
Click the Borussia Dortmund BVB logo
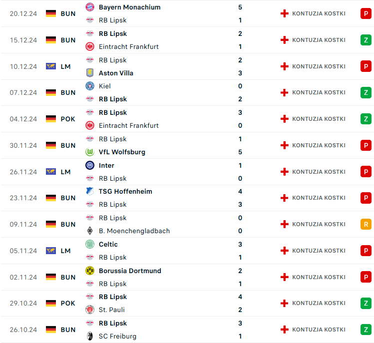point(90,271)
